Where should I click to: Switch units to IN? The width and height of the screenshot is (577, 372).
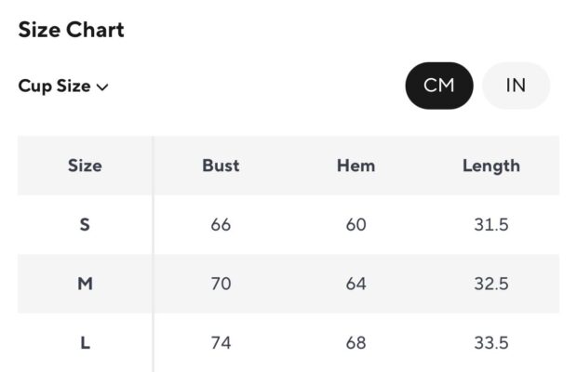(516, 86)
